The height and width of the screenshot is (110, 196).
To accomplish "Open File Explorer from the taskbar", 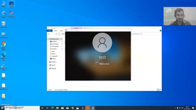I will 57,108.
